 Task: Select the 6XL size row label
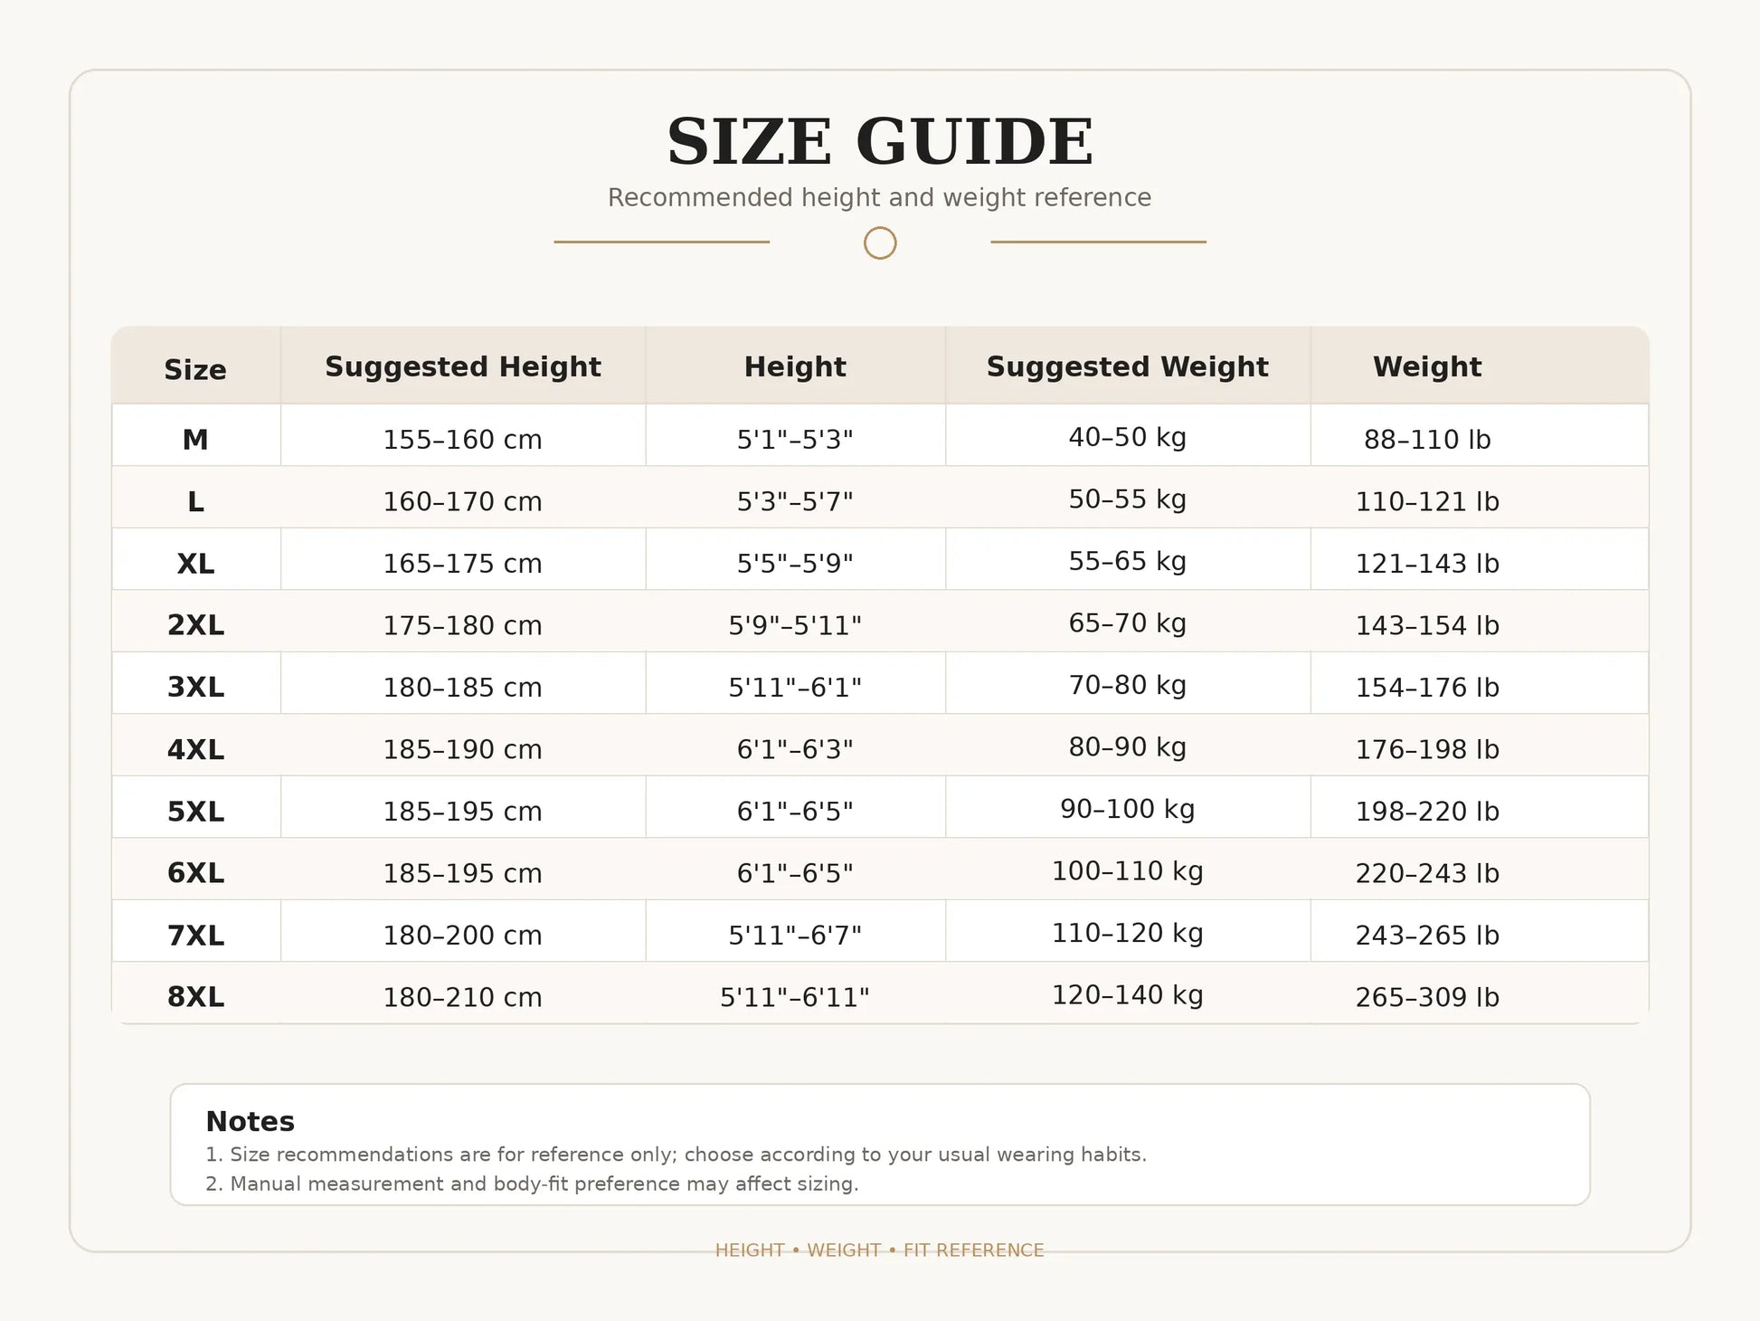195,873
